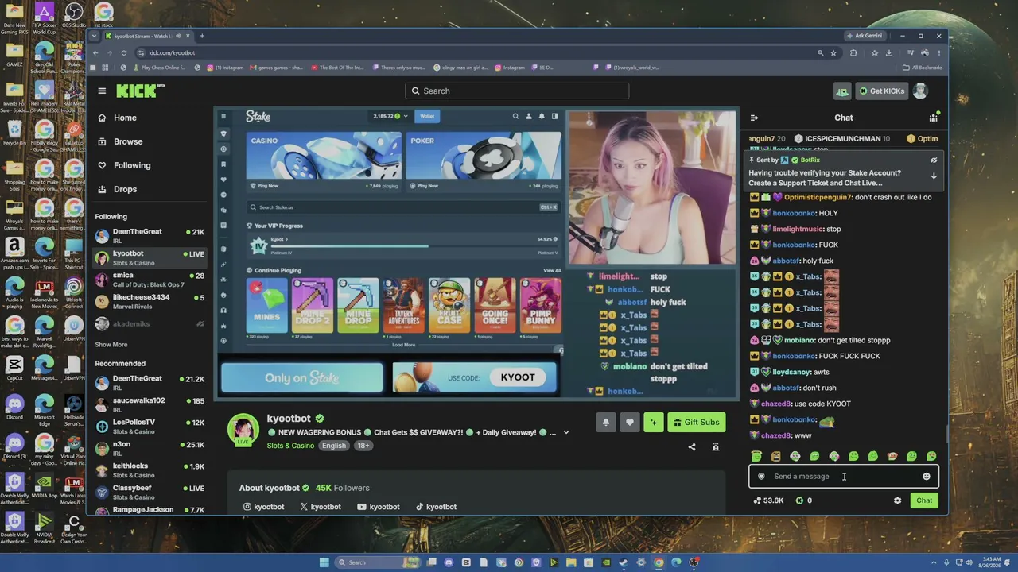Open kyootbot's X profile link
Screen dimensions: 1018x572
(x=321, y=507)
